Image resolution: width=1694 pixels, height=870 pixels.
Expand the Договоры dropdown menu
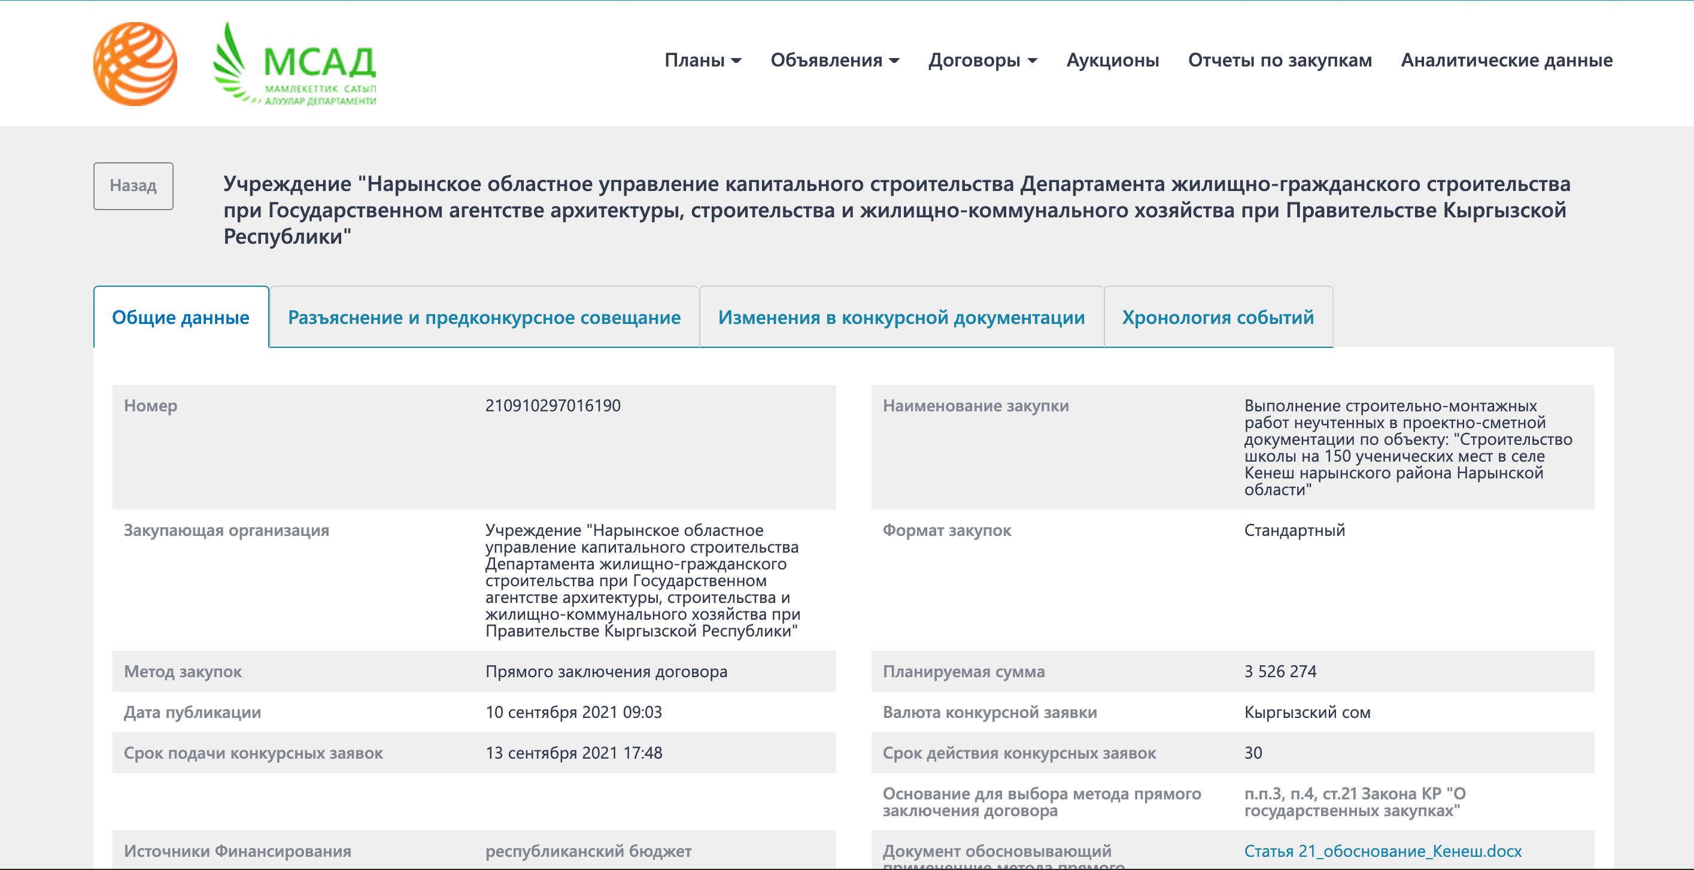[982, 60]
